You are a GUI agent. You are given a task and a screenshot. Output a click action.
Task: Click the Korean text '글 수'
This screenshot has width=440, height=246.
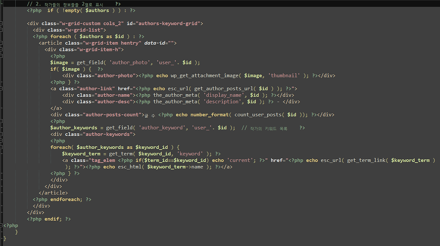[x=150, y=115]
